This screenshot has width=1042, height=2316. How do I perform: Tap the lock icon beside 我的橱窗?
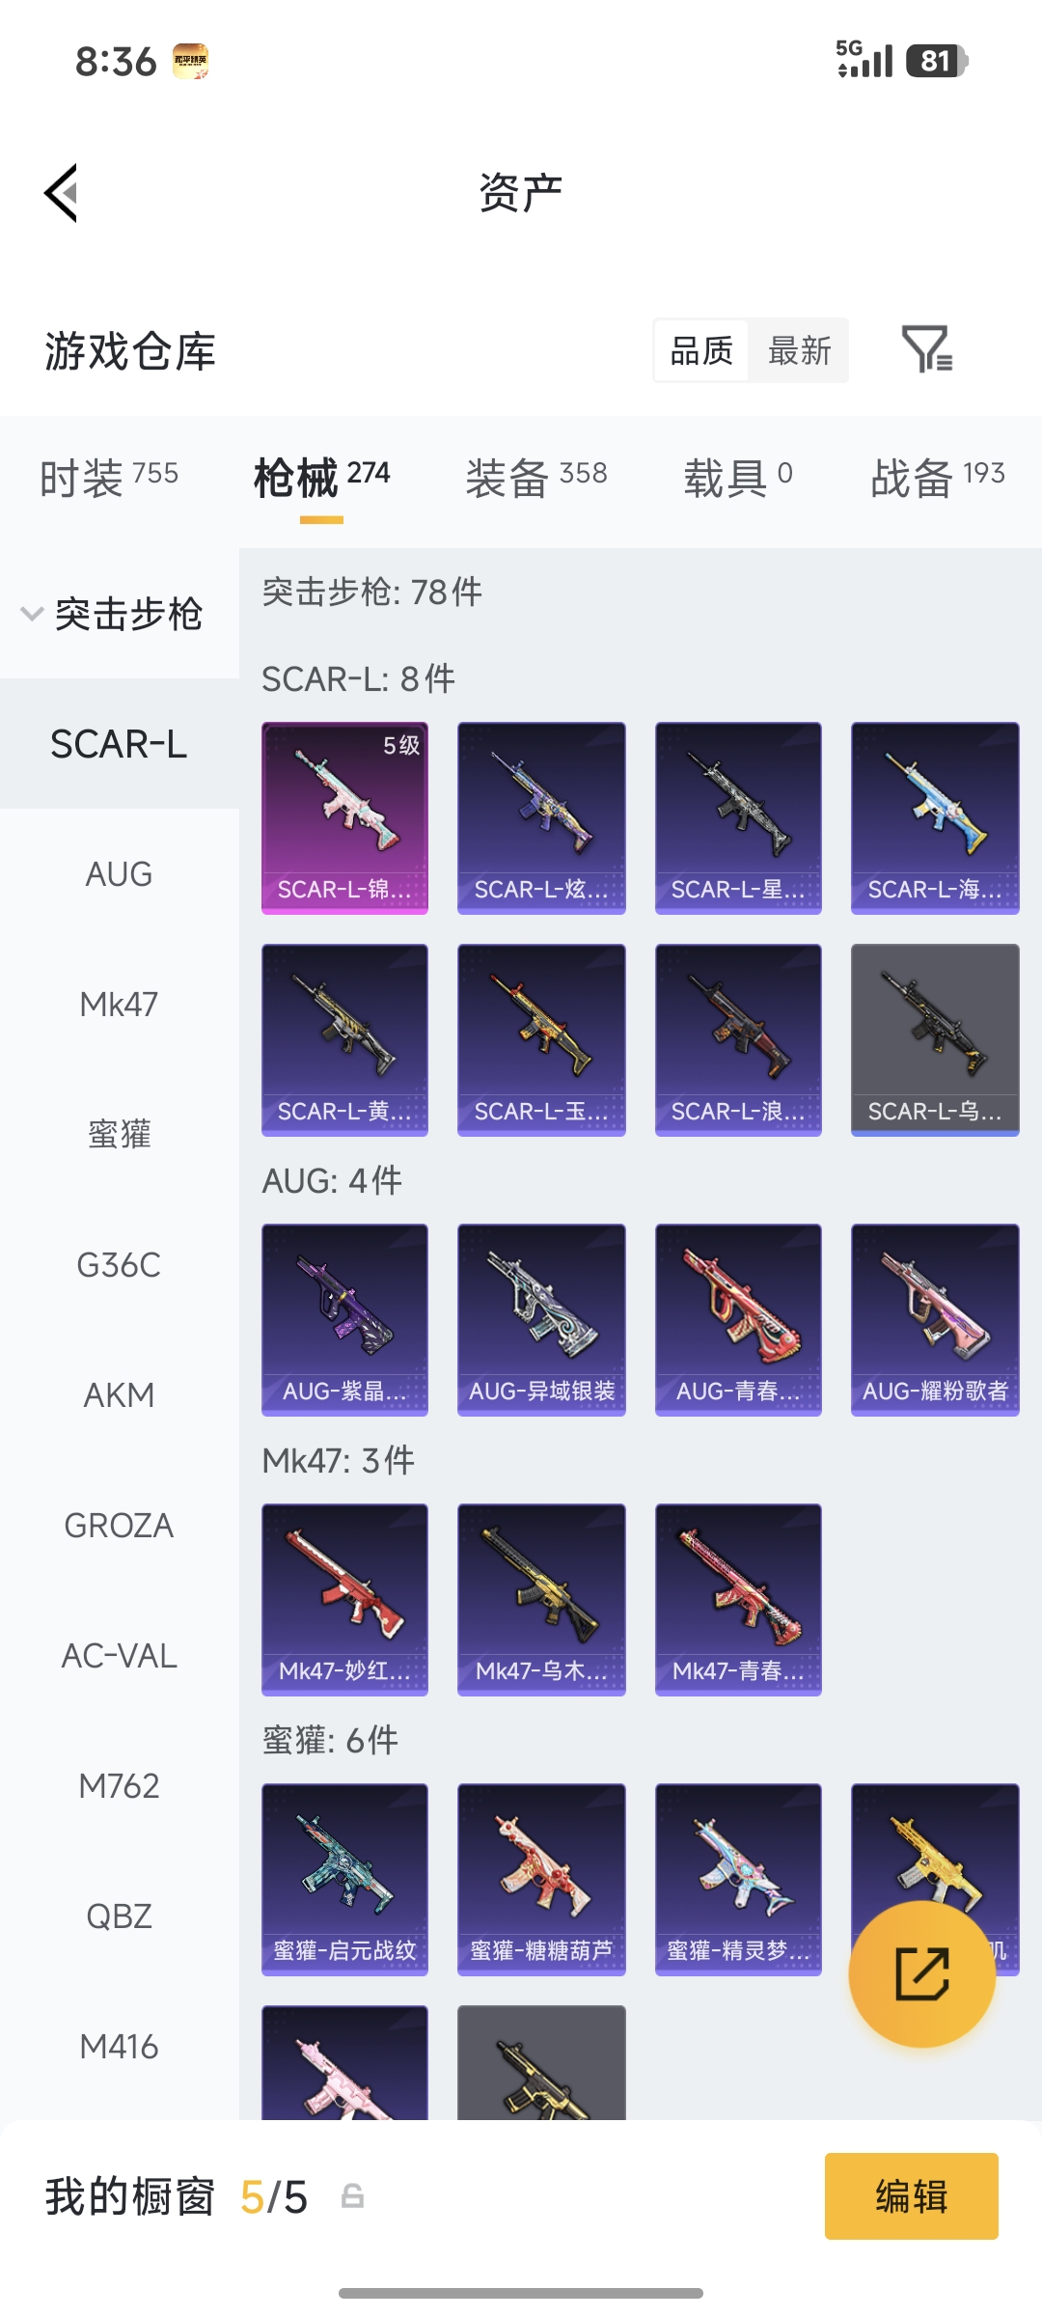click(353, 2197)
